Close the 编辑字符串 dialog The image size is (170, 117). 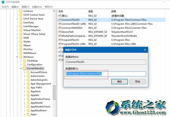pyautogui.click(x=145, y=50)
